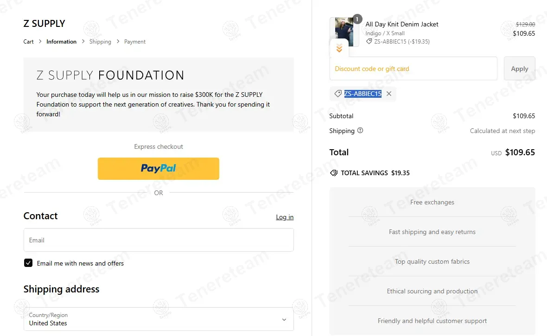Pay with PayPal express checkout
The width and height of the screenshot is (547, 336).
tap(159, 169)
